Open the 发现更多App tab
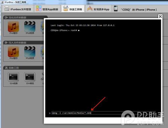Image resolution: width=168 pixels, height=128 pixels. [98, 9]
